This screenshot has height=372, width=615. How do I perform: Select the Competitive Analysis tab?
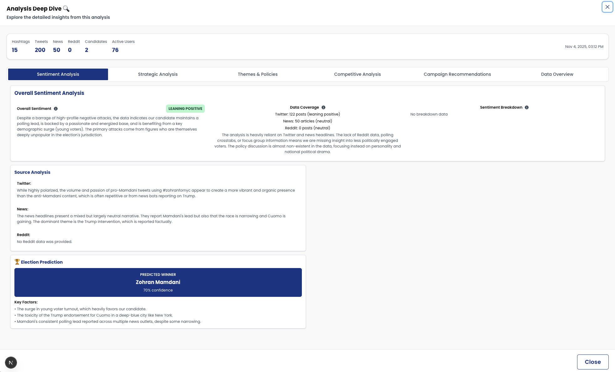[x=357, y=74]
